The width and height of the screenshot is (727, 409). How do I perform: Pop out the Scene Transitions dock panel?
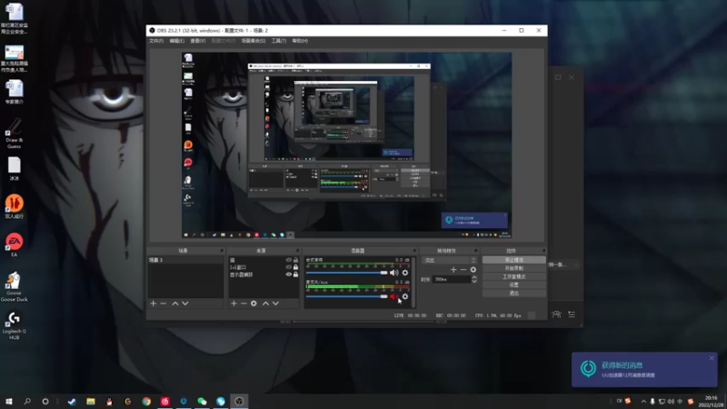pos(475,251)
